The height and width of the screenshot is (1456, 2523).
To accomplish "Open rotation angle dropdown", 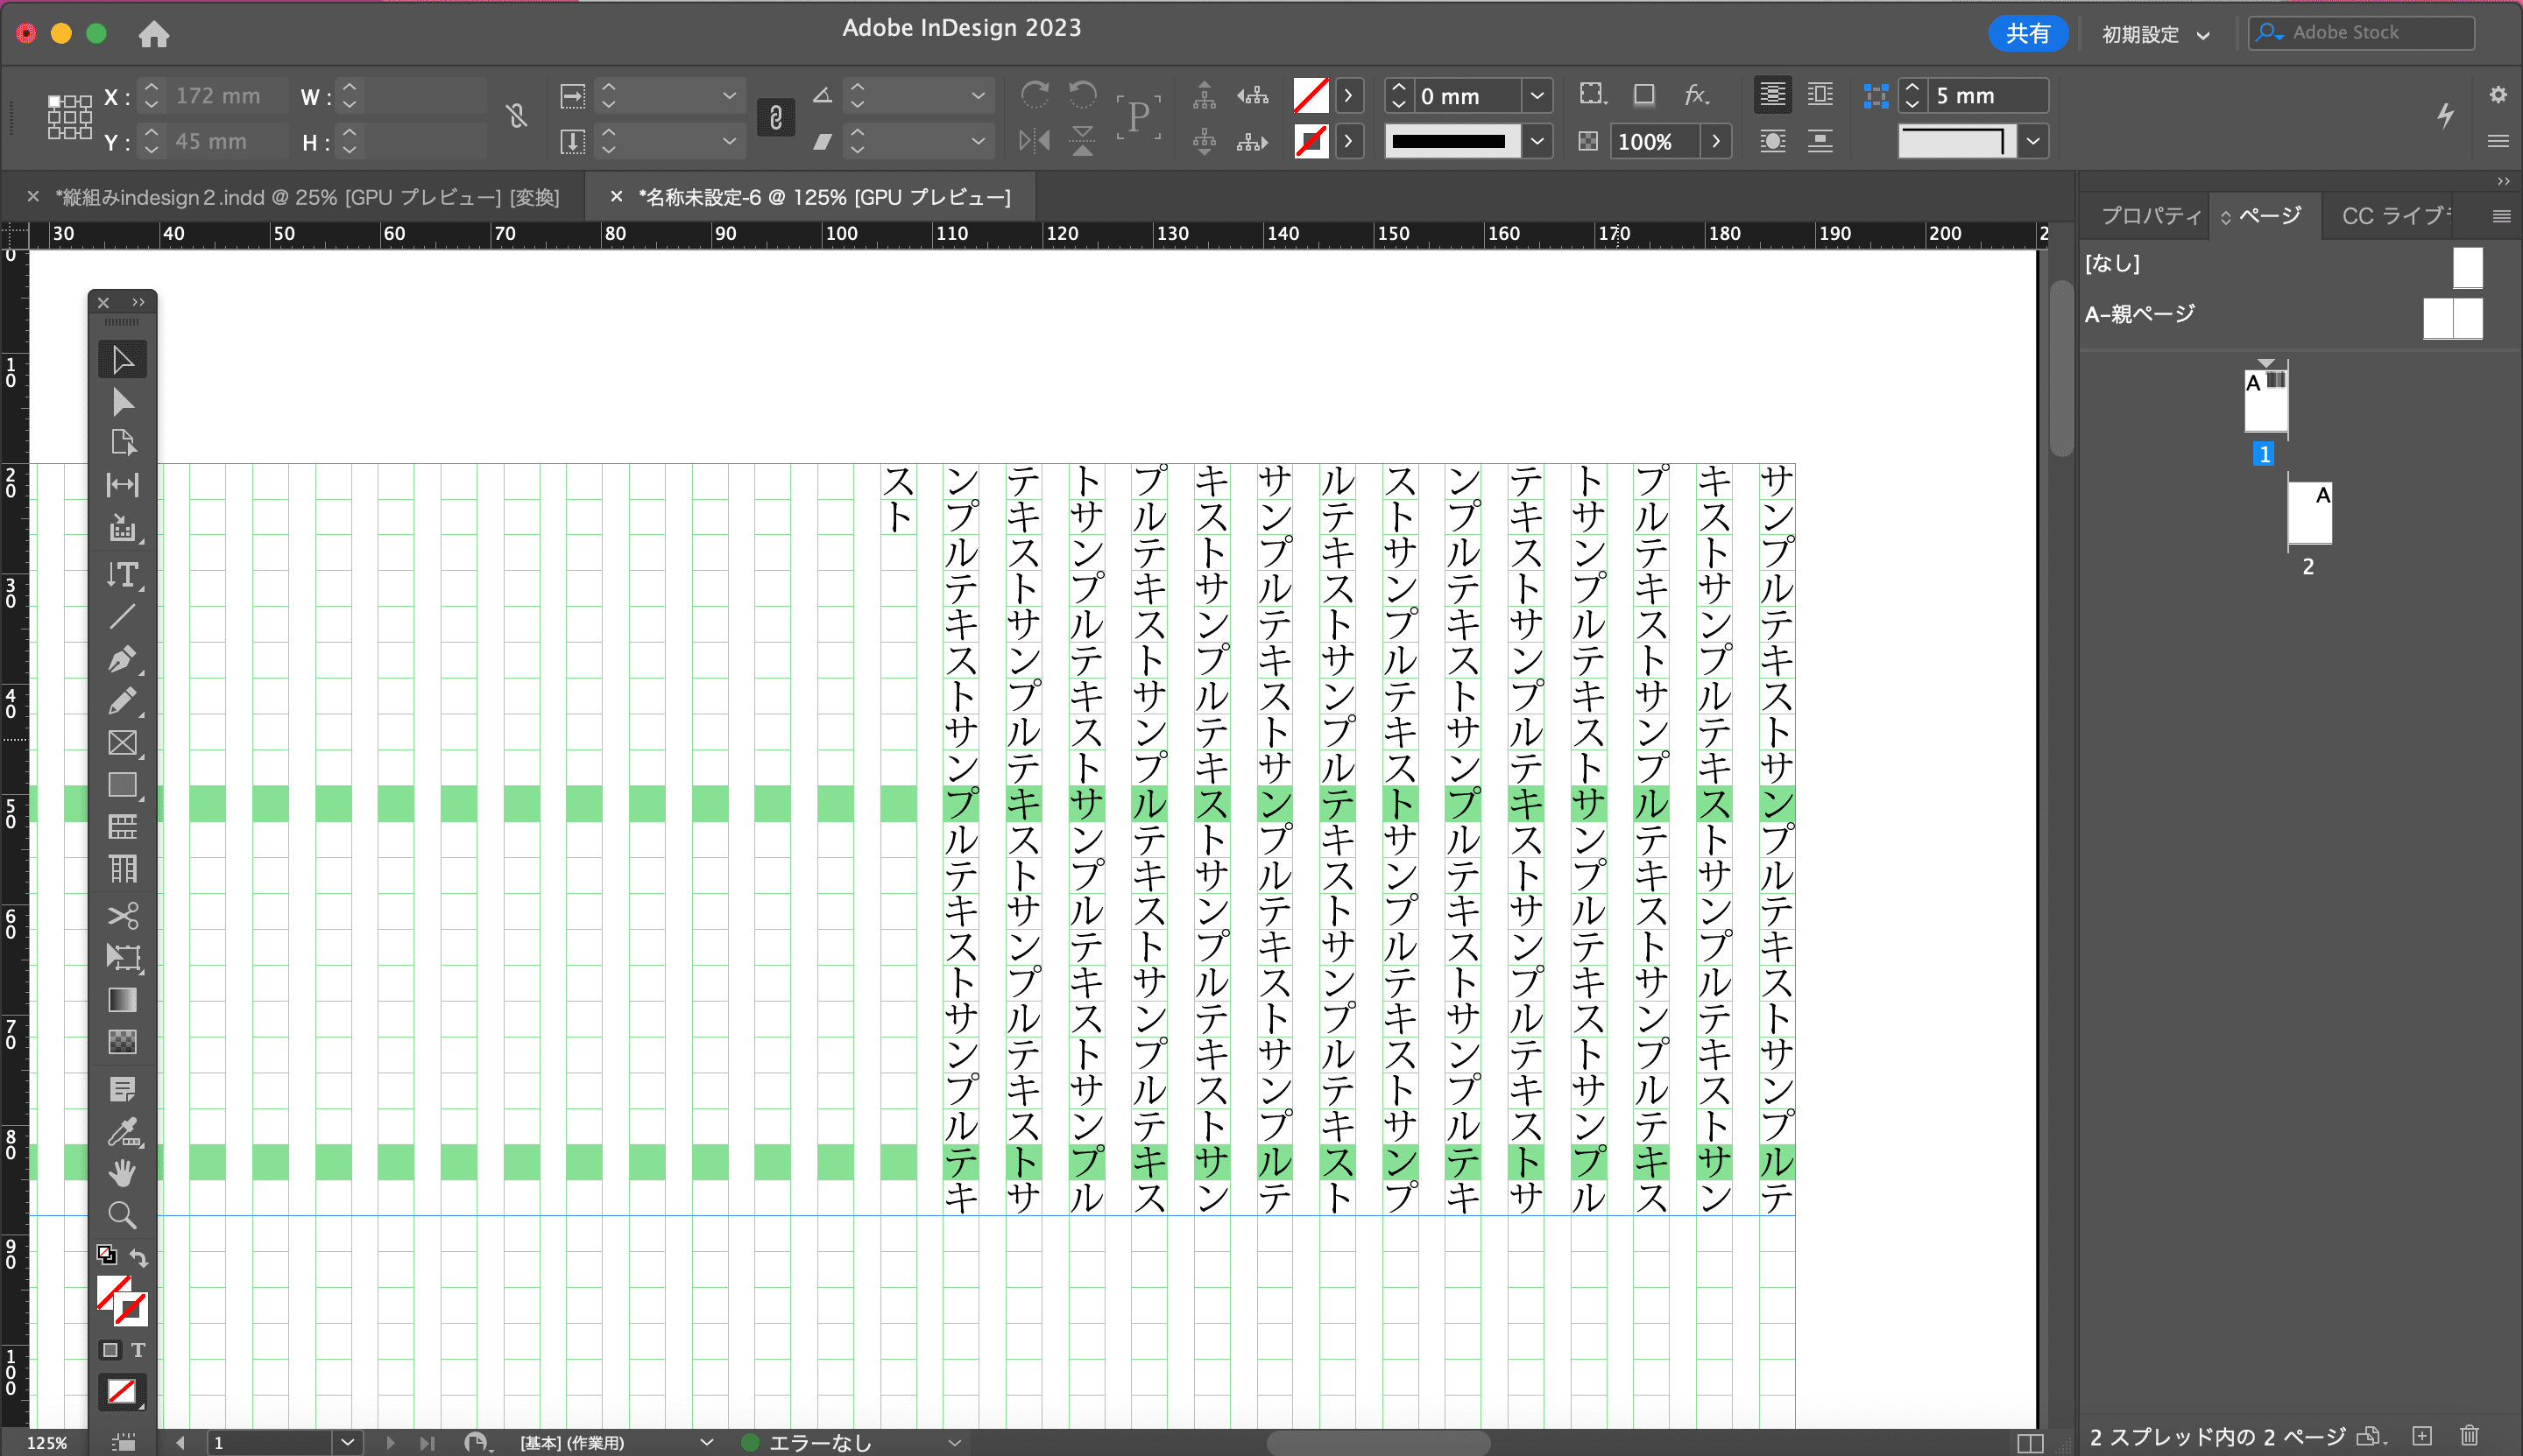I will (978, 96).
